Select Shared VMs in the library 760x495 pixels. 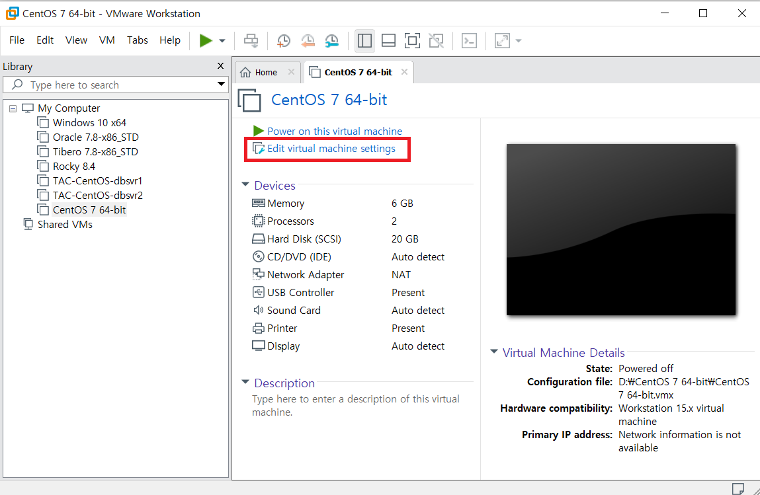pos(65,224)
